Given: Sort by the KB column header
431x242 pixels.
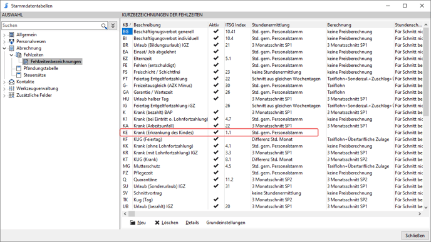Looking at the screenshot, I should point(127,25).
